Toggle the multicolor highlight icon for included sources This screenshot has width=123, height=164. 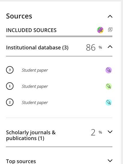pyautogui.click(x=100, y=30)
